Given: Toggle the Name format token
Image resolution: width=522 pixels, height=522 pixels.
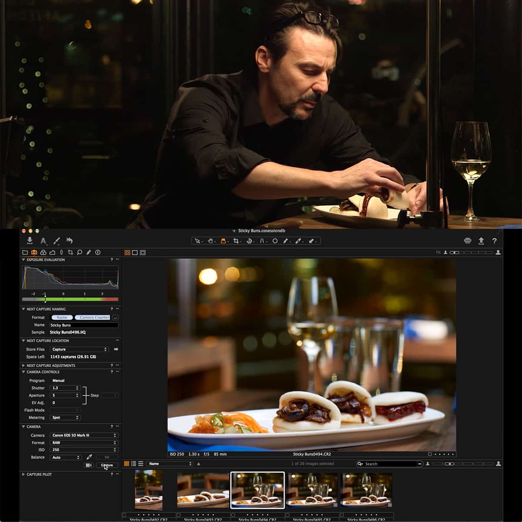Looking at the screenshot, I should (x=62, y=318).
